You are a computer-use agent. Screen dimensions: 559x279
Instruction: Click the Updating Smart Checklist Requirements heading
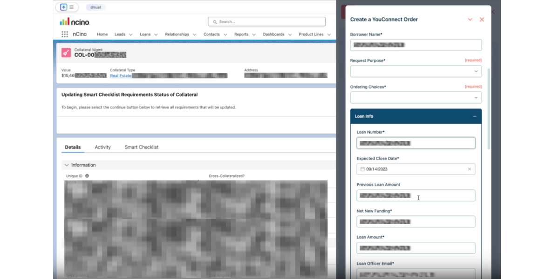130,95
